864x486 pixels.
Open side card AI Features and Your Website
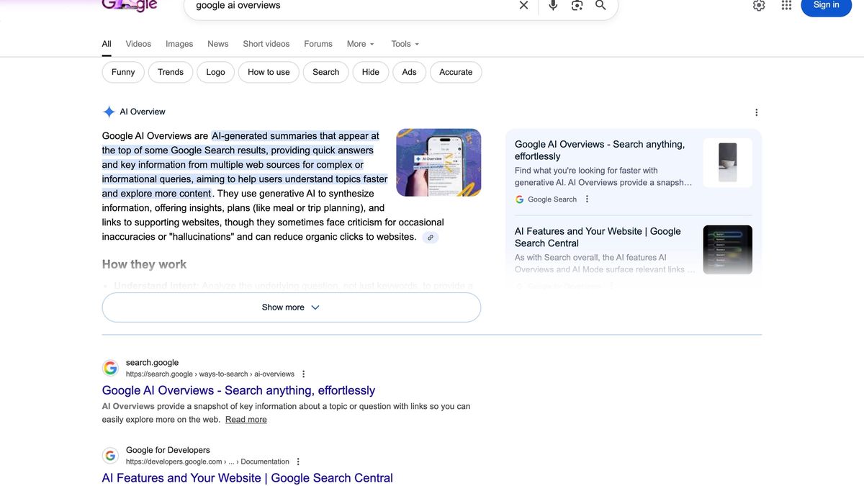tap(598, 237)
